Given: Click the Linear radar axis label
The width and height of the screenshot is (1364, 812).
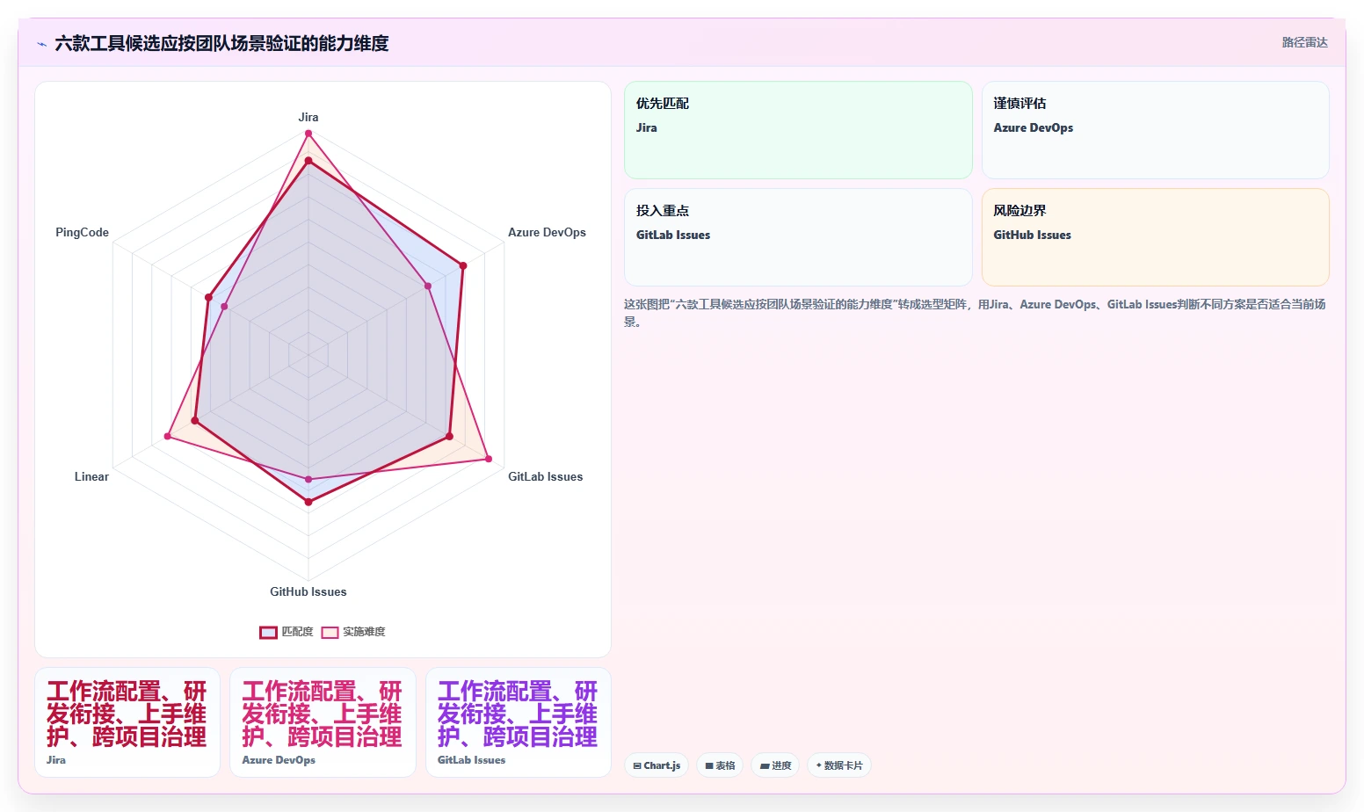Looking at the screenshot, I should point(91,476).
